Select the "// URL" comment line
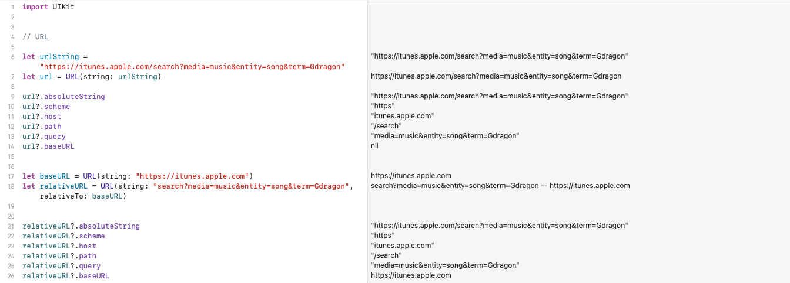This screenshot has height=283, width=790. [x=35, y=37]
